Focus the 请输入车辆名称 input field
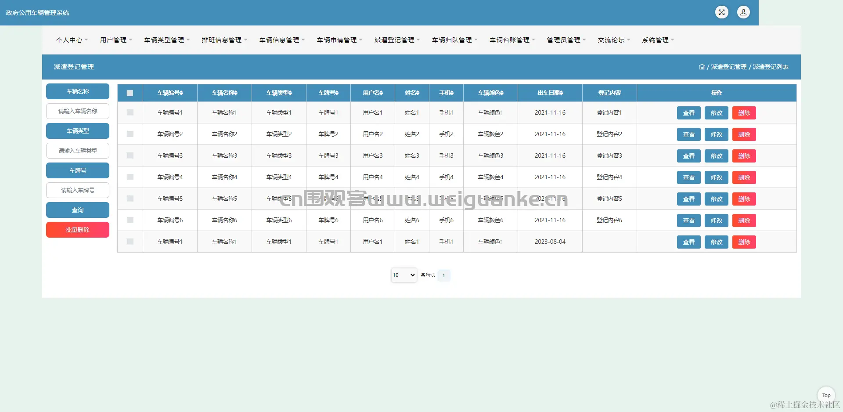 point(78,111)
